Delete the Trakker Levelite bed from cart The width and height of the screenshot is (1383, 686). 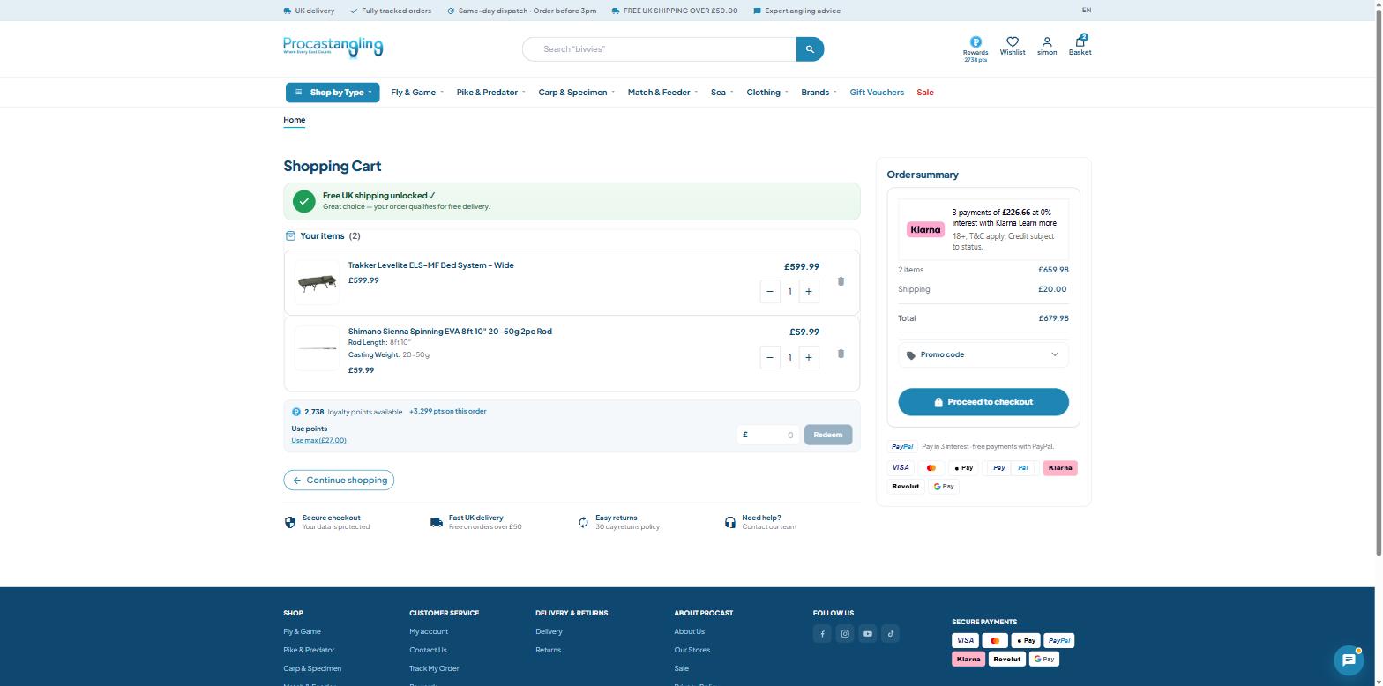coord(841,281)
